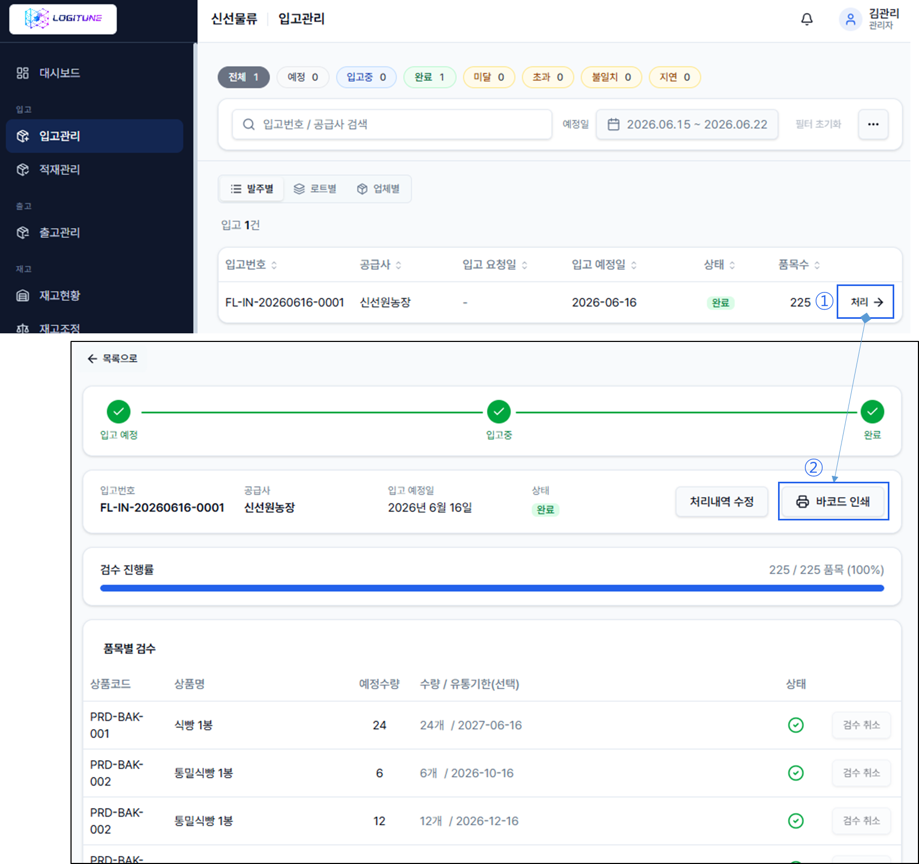Open the more options ellipsis menu
Viewport: 919px width, 864px height.
coord(873,125)
